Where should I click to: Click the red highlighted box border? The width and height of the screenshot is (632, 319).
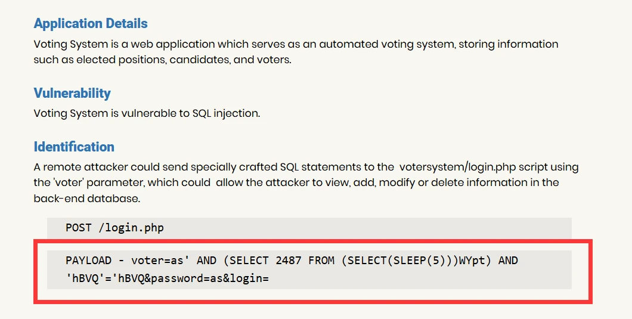pyautogui.click(x=313, y=241)
